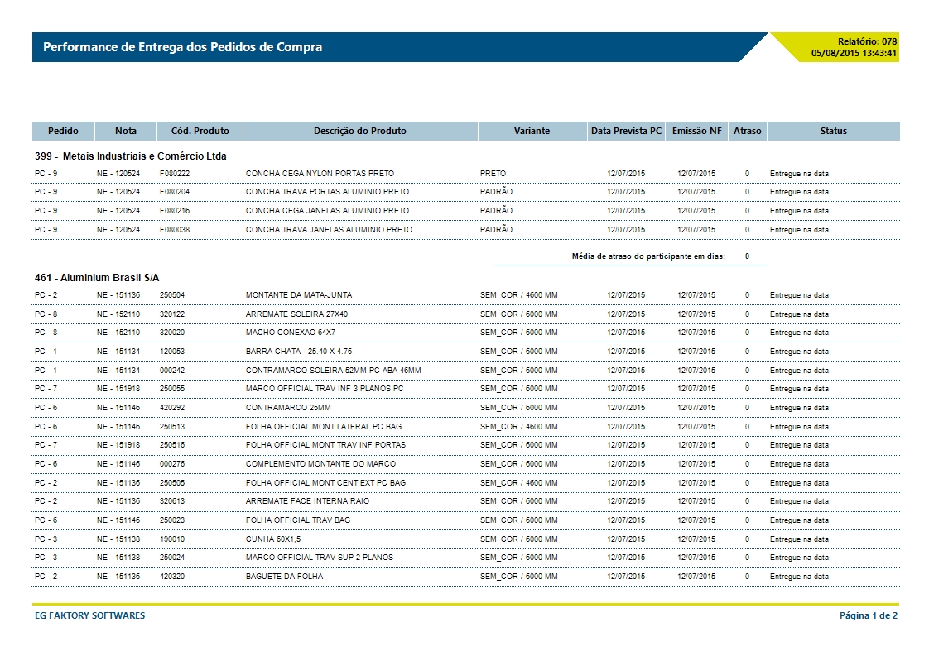
Task: Select supplier group 399 Metais Industriais
Action: [x=131, y=156]
